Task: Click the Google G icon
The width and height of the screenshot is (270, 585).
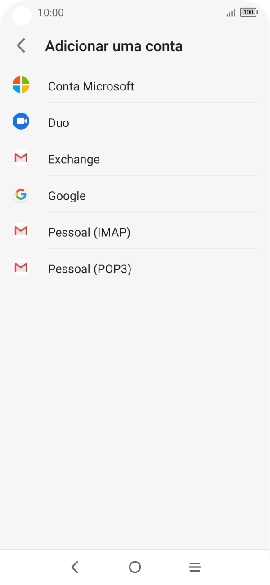Action: (21, 195)
